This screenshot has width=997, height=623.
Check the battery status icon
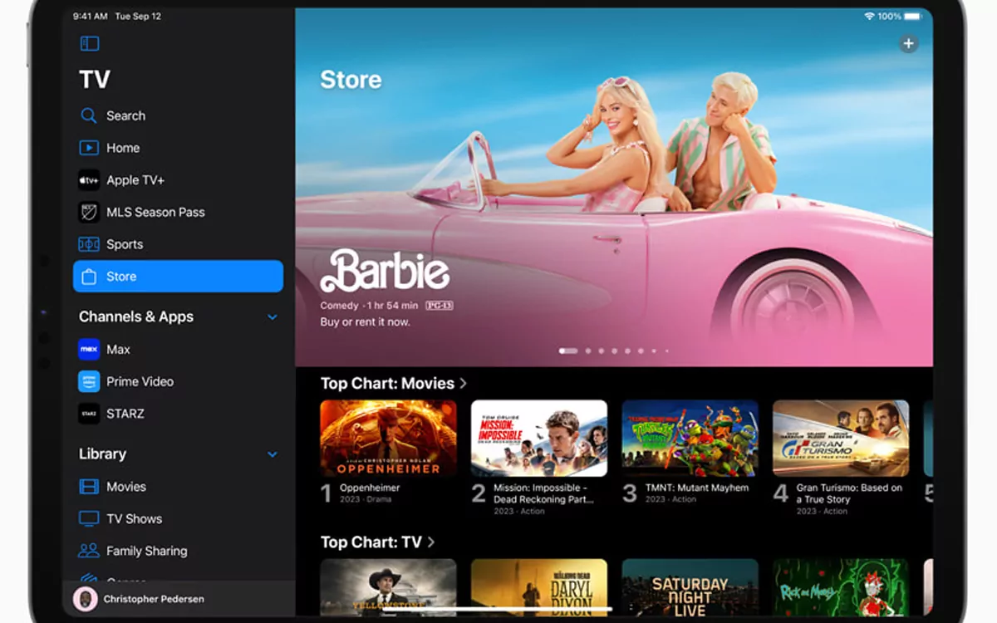click(914, 16)
